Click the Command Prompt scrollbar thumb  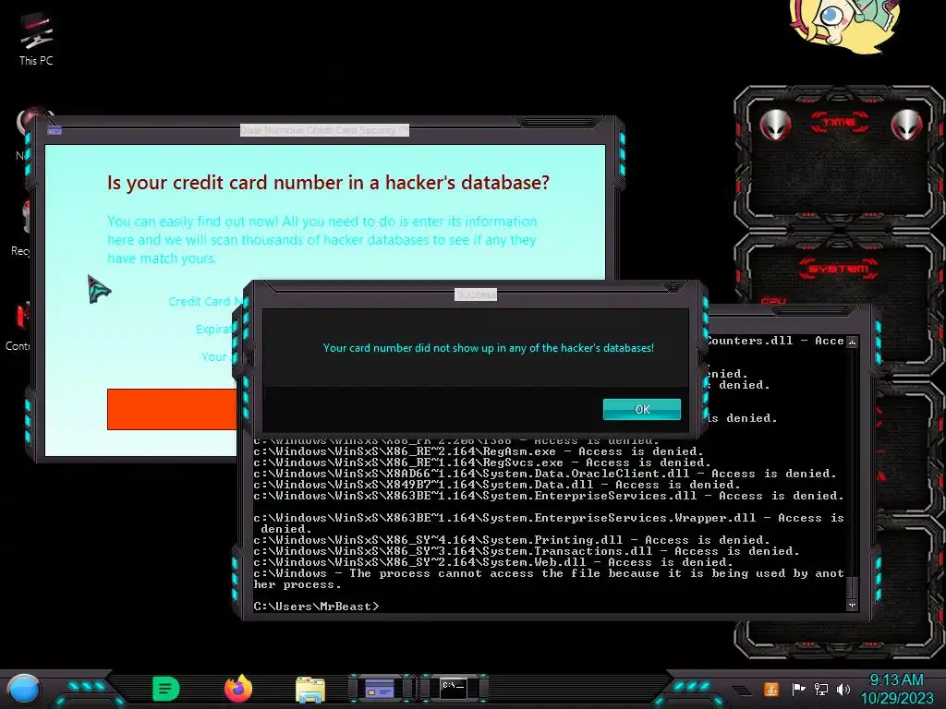click(852, 587)
